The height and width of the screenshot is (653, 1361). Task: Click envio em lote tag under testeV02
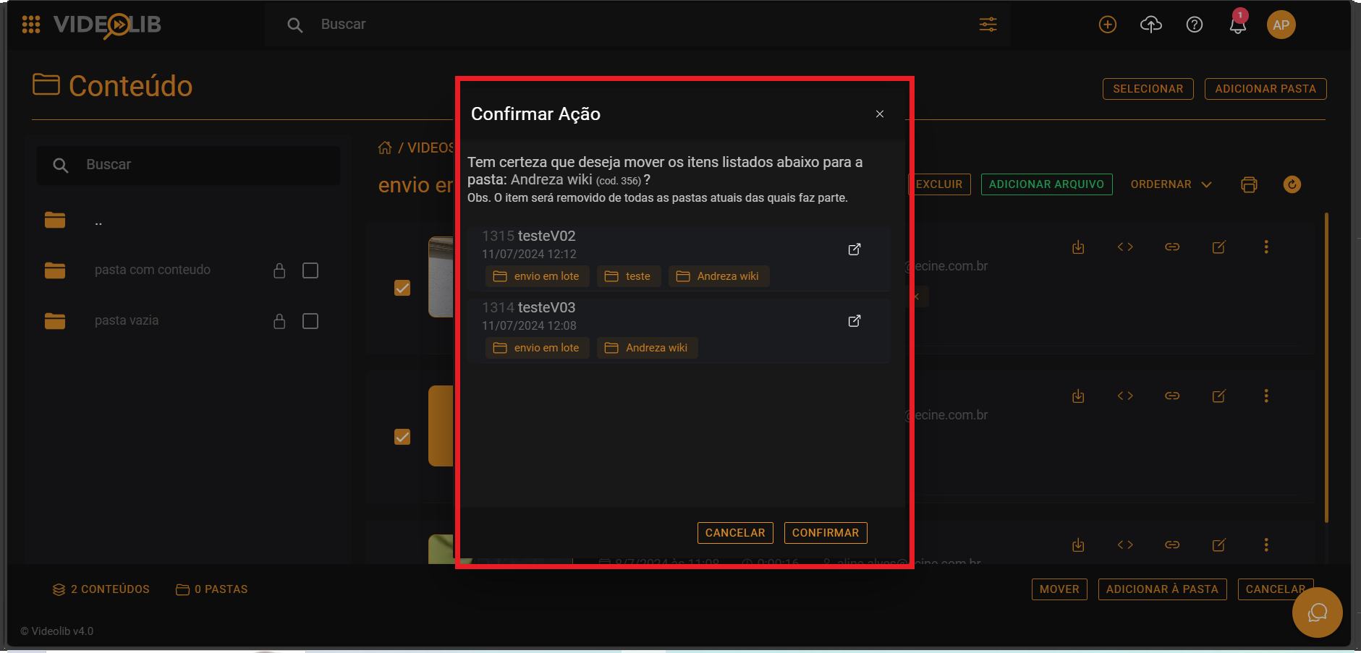point(537,276)
